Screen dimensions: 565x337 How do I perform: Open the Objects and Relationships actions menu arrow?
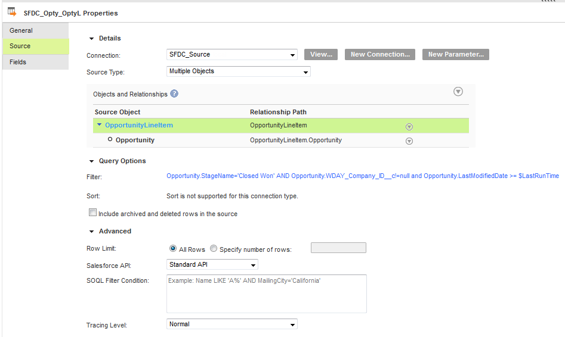[x=458, y=91]
